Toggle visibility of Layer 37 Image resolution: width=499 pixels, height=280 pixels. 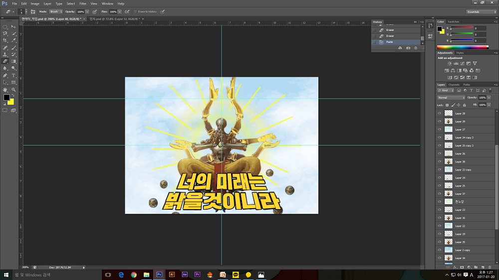tap(440, 193)
